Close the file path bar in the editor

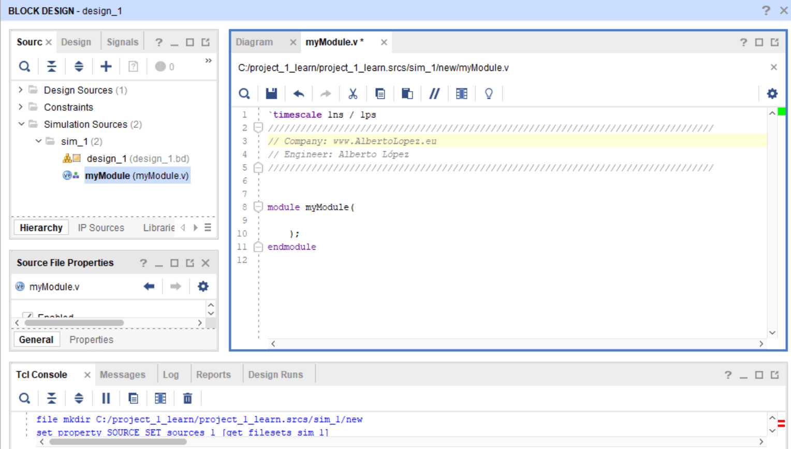click(x=774, y=67)
